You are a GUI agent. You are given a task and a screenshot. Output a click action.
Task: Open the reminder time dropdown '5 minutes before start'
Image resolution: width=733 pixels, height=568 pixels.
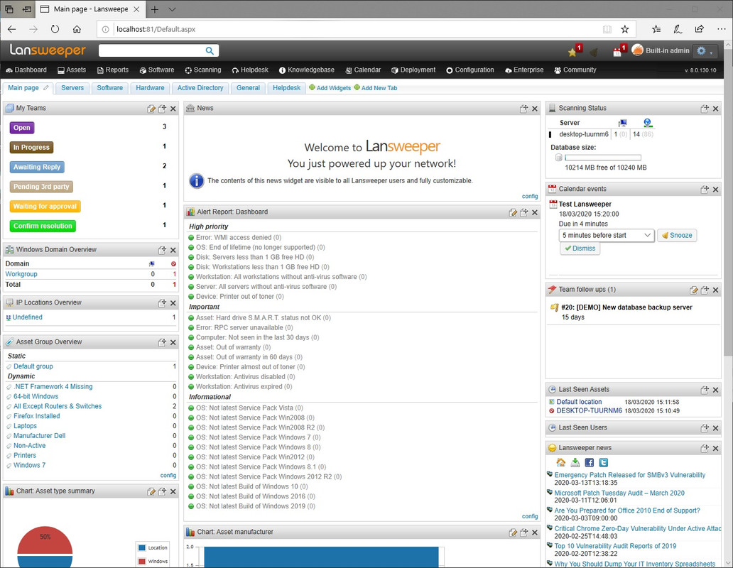pos(607,236)
